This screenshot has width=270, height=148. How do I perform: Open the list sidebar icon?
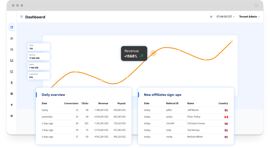(11, 49)
